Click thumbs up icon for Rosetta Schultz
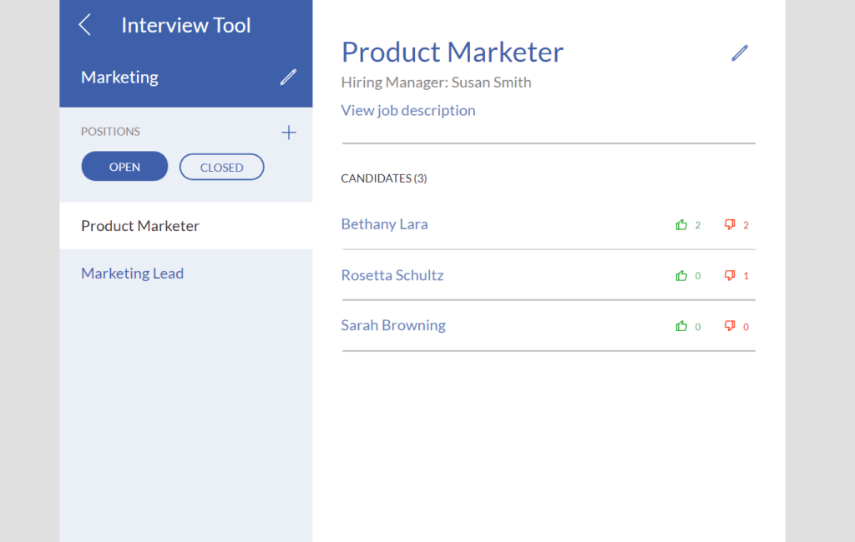The width and height of the screenshot is (855, 542). coord(681,276)
